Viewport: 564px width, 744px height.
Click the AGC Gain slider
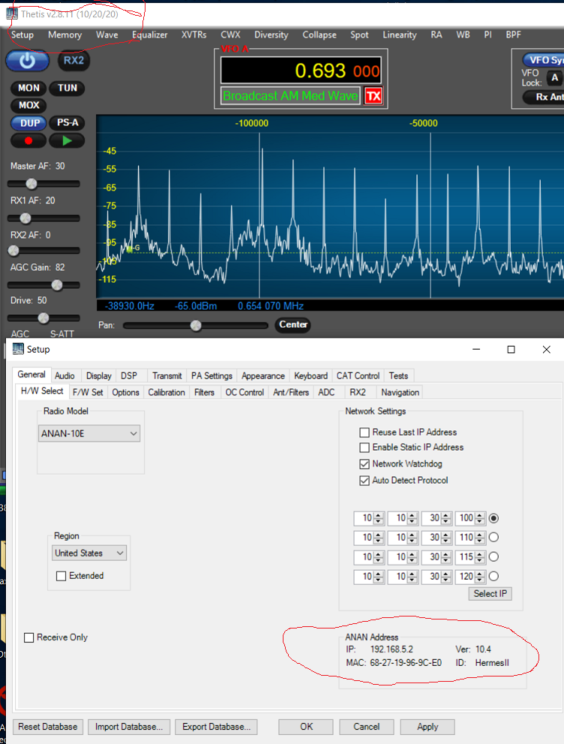pyautogui.click(x=43, y=285)
